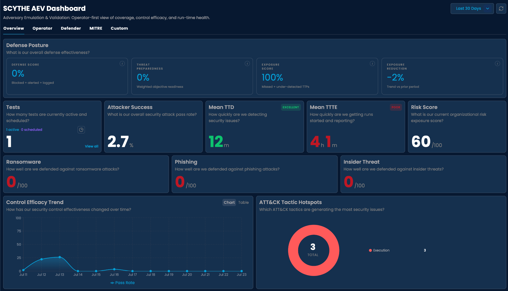Open the Last 30 Days date range dropdown
The height and width of the screenshot is (291, 508).
pyautogui.click(x=472, y=8)
